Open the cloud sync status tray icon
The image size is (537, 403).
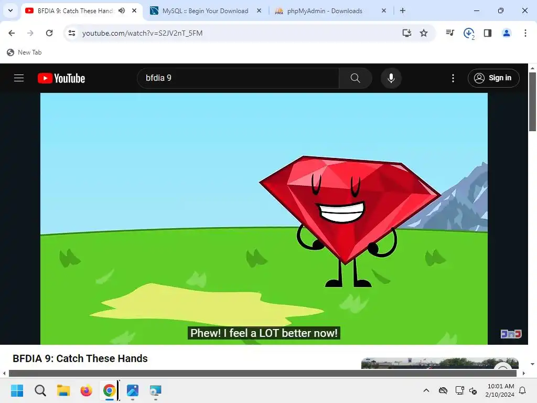tap(443, 390)
